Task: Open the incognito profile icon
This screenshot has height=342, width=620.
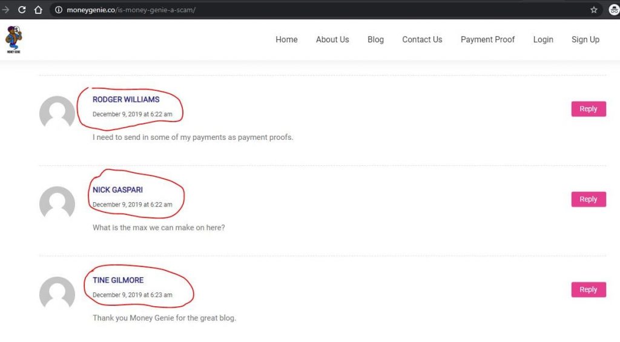Action: pos(614,10)
